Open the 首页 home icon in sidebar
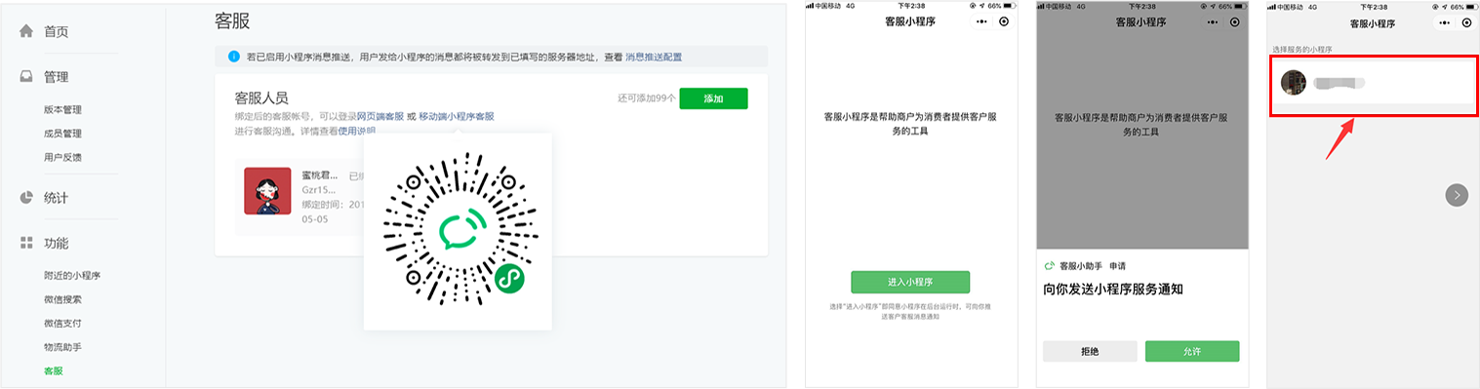Screen dimensions: 1480x389 [x=27, y=31]
